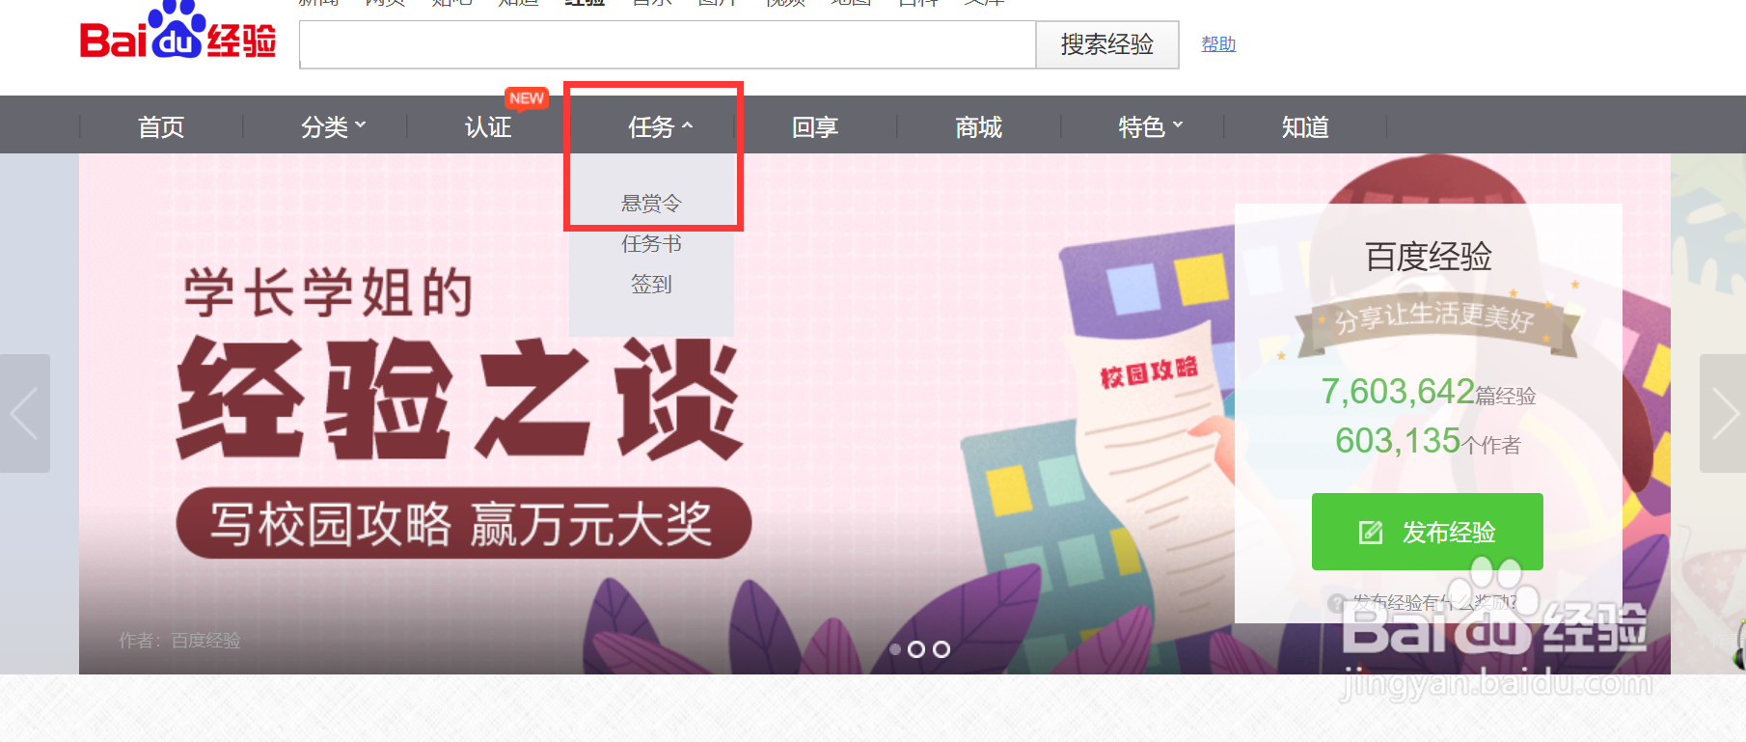The image size is (1746, 742).
Task: Click the 作者: 百度经验 caption
Action: point(179,641)
